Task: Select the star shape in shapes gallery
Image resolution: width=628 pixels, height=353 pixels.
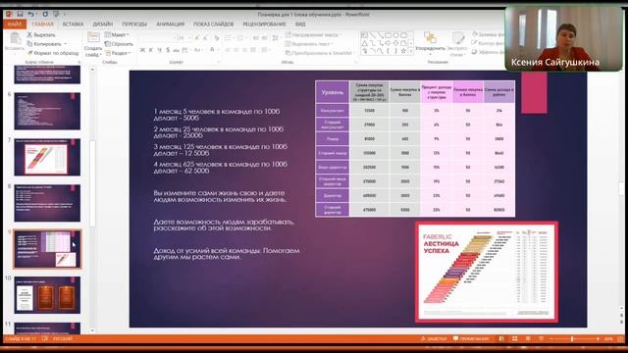Action: click(x=403, y=51)
